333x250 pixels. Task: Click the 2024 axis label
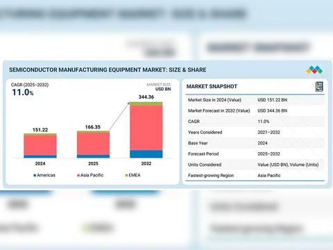coord(40,164)
